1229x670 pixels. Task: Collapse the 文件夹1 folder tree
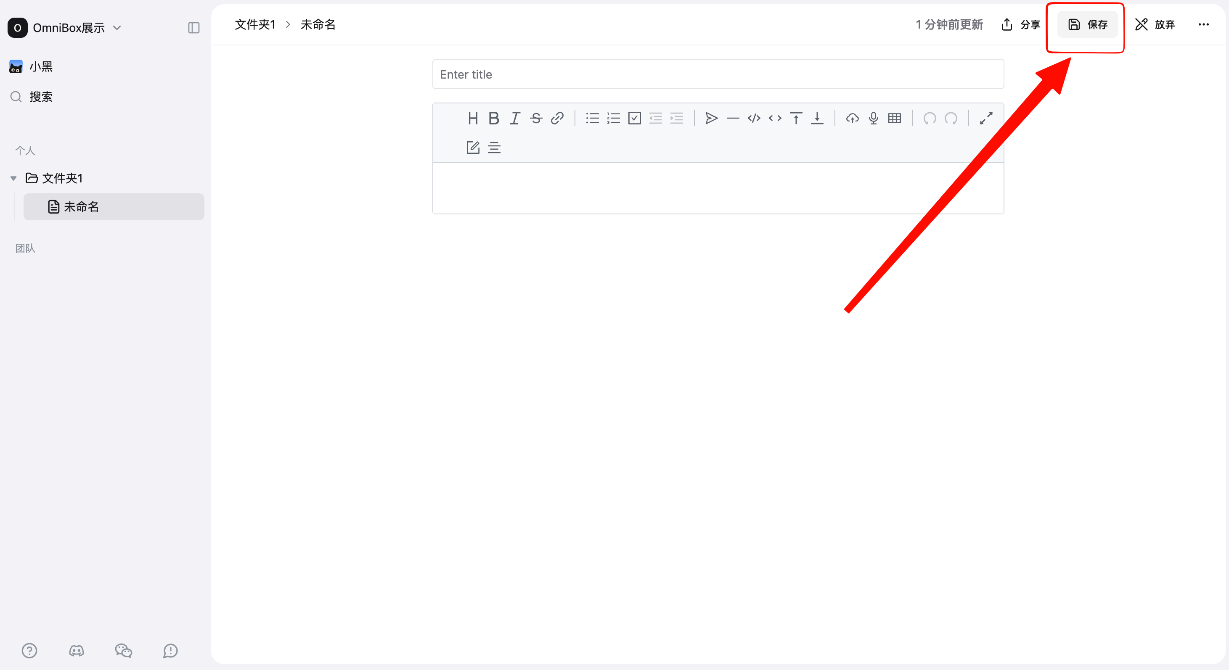tap(13, 178)
